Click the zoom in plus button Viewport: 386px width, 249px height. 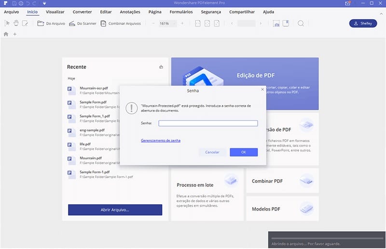click(182, 23)
